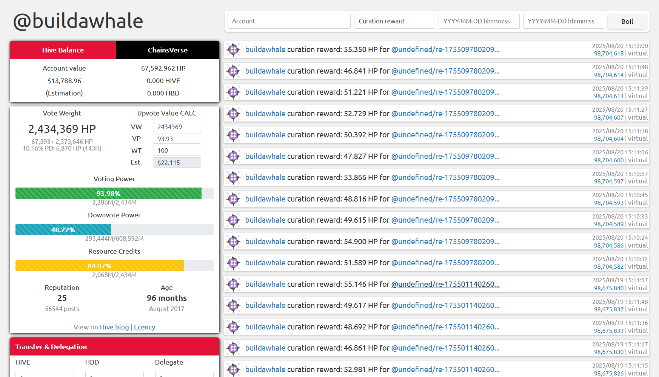Click the avatar icon beside the 48.692 HP reward
The width and height of the screenshot is (659, 377).
coord(233,327)
